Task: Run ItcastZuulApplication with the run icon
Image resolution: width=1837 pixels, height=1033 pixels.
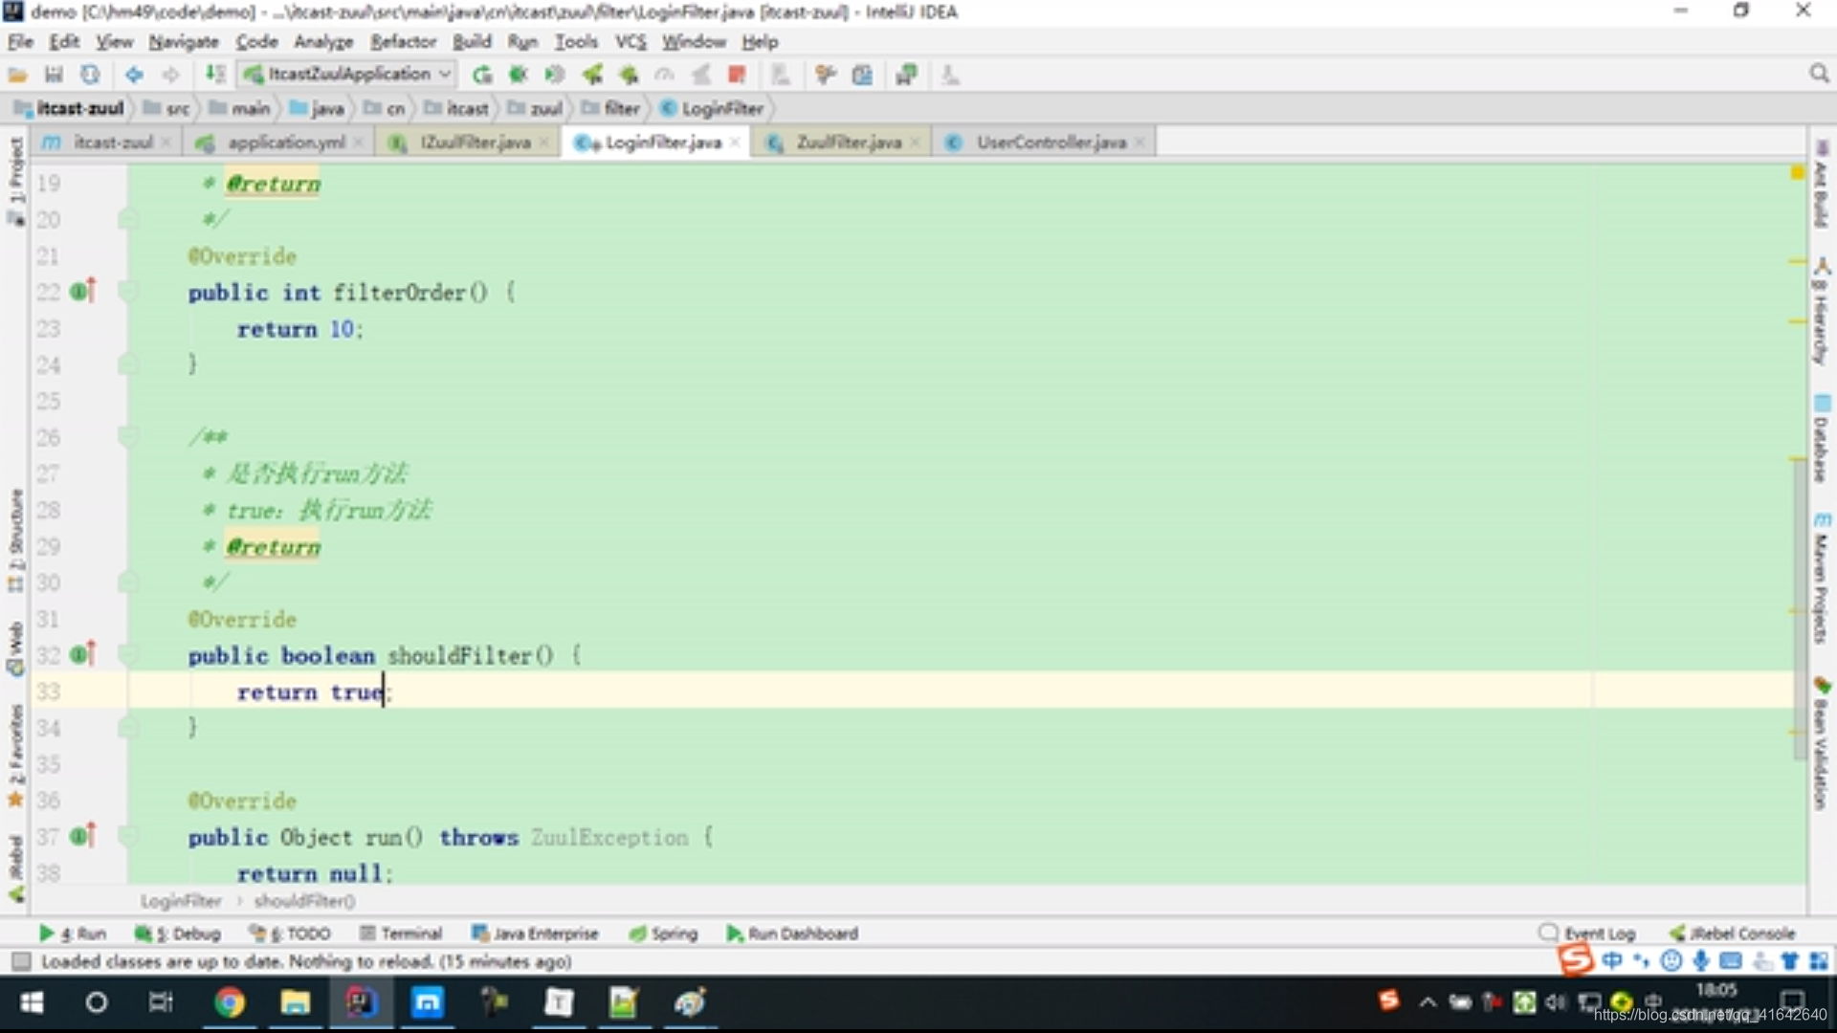Action: (x=482, y=75)
